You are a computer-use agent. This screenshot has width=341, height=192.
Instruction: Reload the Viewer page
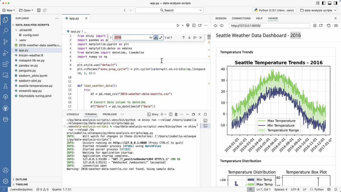click(315, 26)
